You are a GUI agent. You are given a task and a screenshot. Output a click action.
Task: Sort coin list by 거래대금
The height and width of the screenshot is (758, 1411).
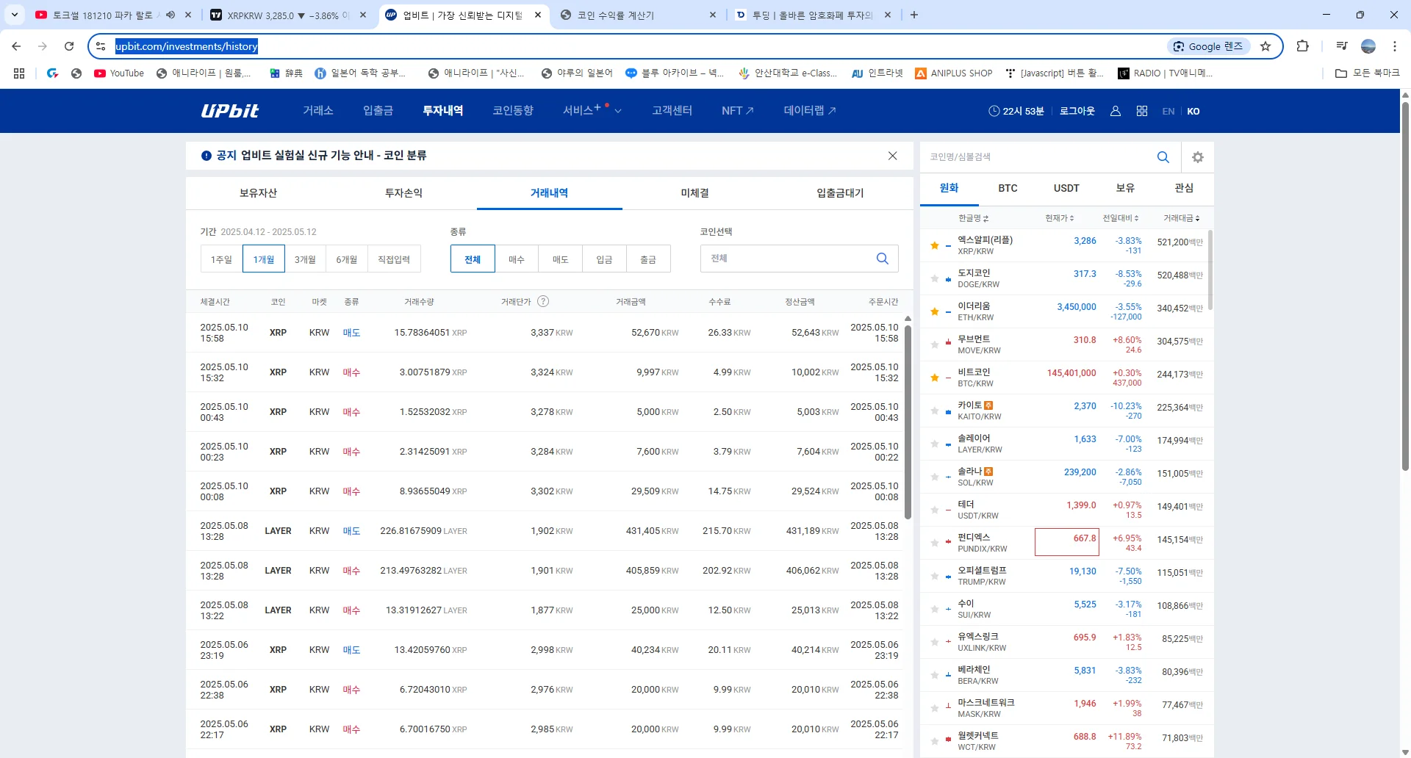pos(1181,218)
